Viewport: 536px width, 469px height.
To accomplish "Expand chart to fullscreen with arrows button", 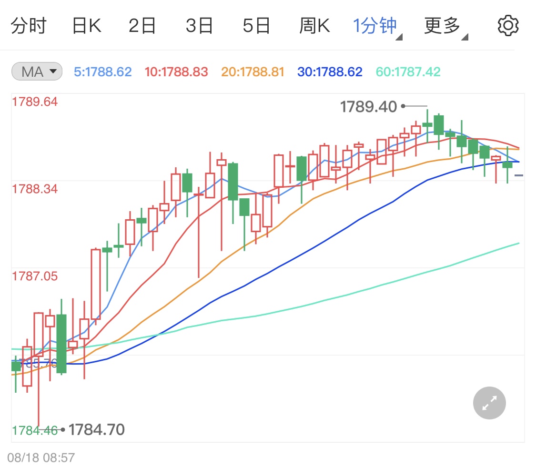I will tap(489, 403).
